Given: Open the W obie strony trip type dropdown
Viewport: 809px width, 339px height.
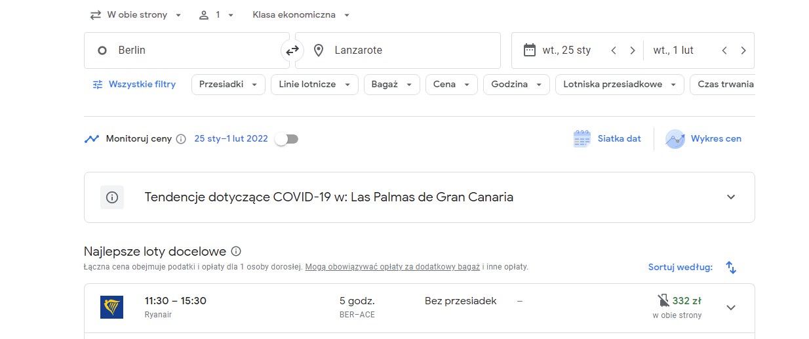Looking at the screenshot, I should (x=136, y=14).
